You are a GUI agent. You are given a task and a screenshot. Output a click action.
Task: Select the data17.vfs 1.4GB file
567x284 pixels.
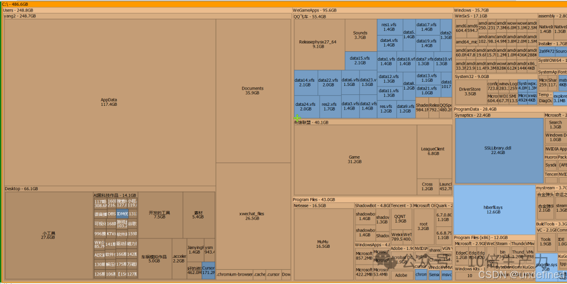pos(427,27)
